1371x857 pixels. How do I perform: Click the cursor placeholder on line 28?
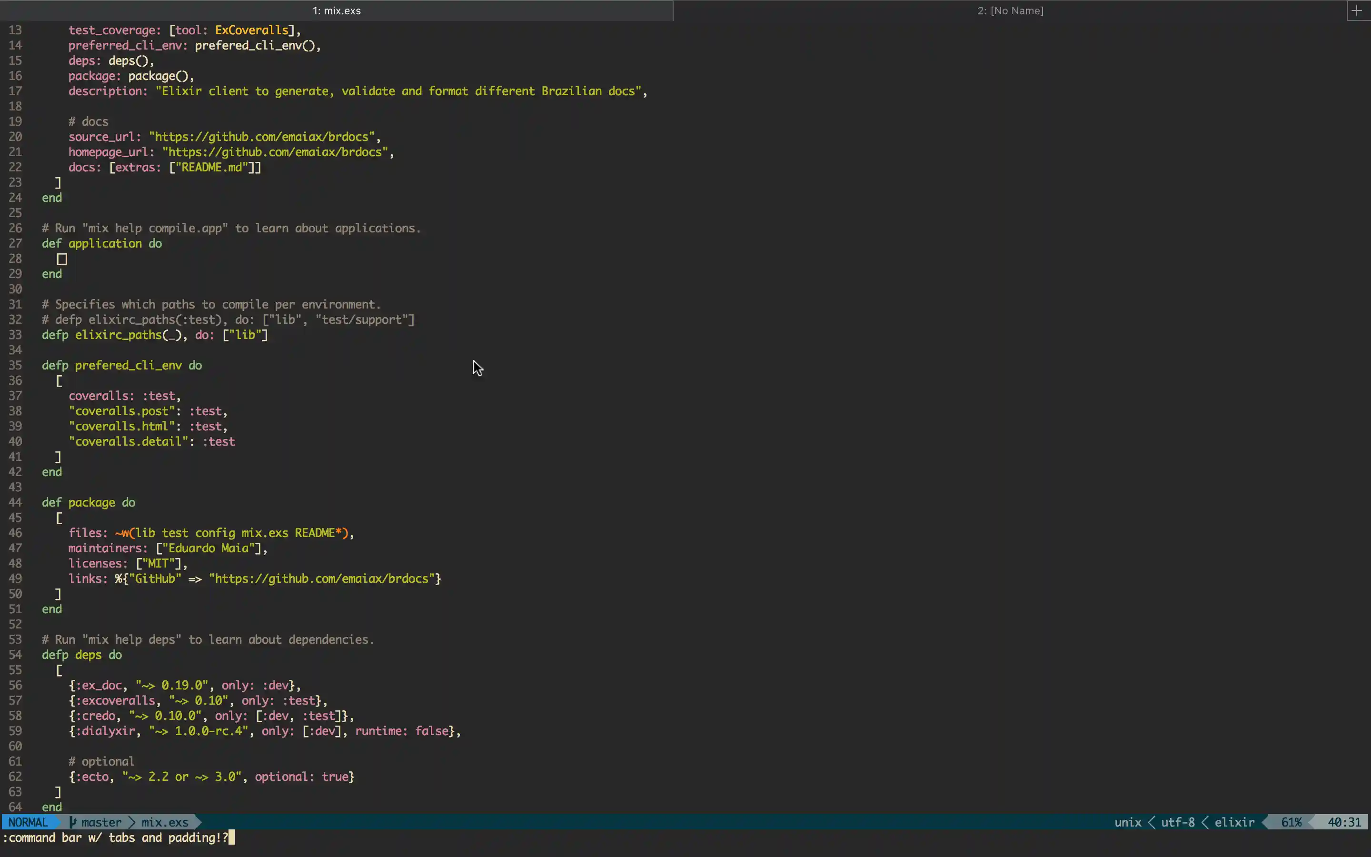[62, 259]
